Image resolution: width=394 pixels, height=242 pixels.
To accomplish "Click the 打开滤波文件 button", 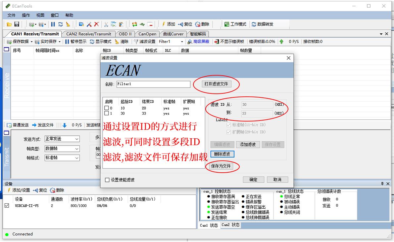I will pyautogui.click(x=216, y=84).
